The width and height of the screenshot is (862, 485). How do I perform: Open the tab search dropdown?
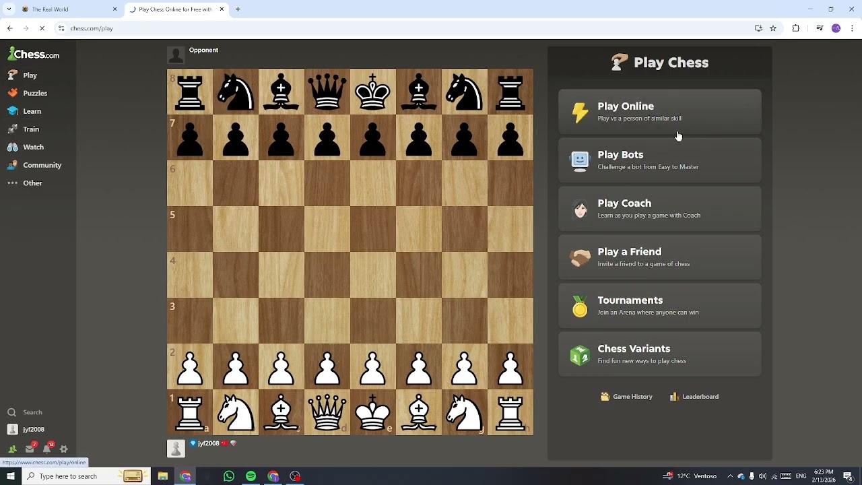pyautogui.click(x=9, y=9)
